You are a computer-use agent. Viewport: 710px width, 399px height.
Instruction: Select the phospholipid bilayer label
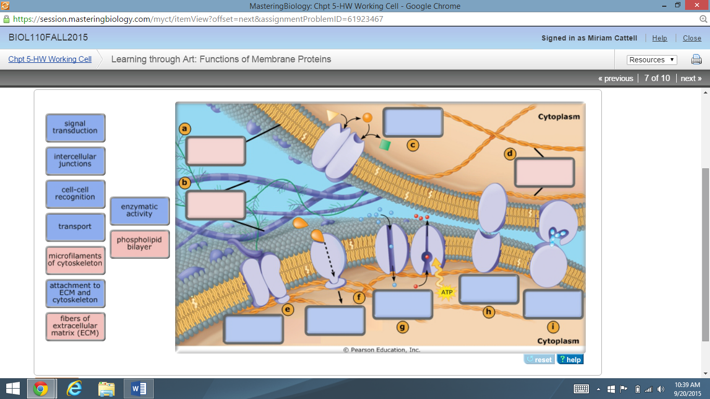click(x=140, y=244)
